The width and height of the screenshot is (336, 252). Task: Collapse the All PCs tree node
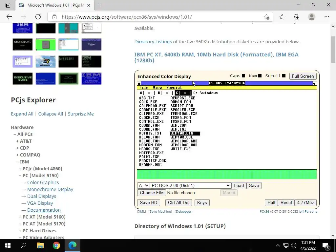click(15, 134)
